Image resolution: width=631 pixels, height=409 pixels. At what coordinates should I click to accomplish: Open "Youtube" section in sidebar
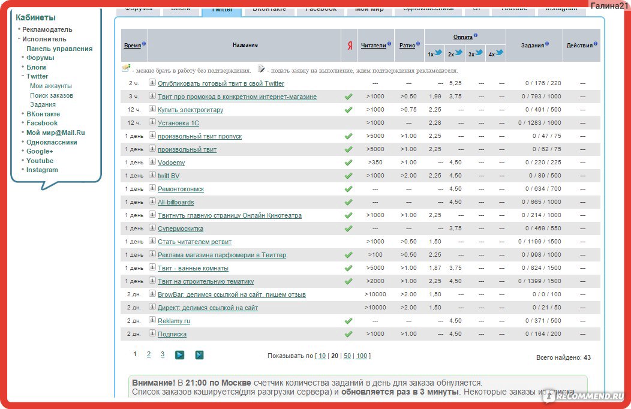point(40,161)
